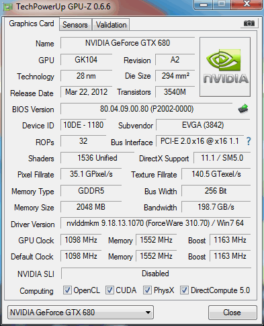Minimize the GPU-Z window
This screenshot has height=326, width=264.
tap(204, 5)
